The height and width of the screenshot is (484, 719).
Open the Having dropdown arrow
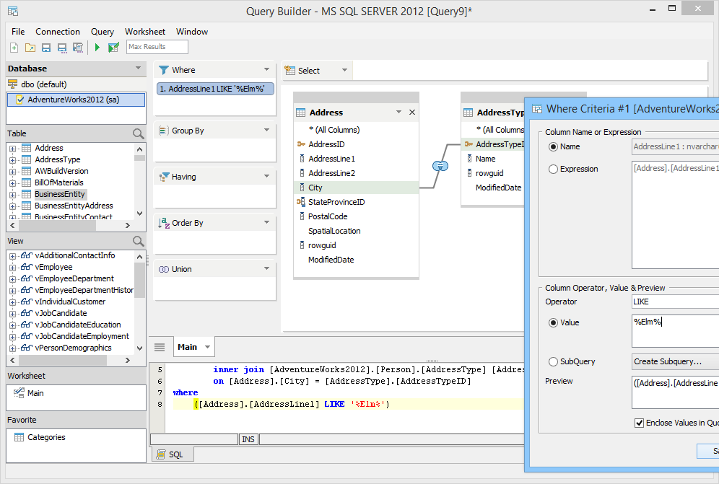point(266,176)
